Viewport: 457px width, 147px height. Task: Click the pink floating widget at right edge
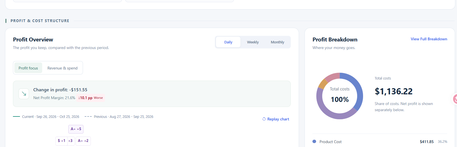[x=455, y=99]
